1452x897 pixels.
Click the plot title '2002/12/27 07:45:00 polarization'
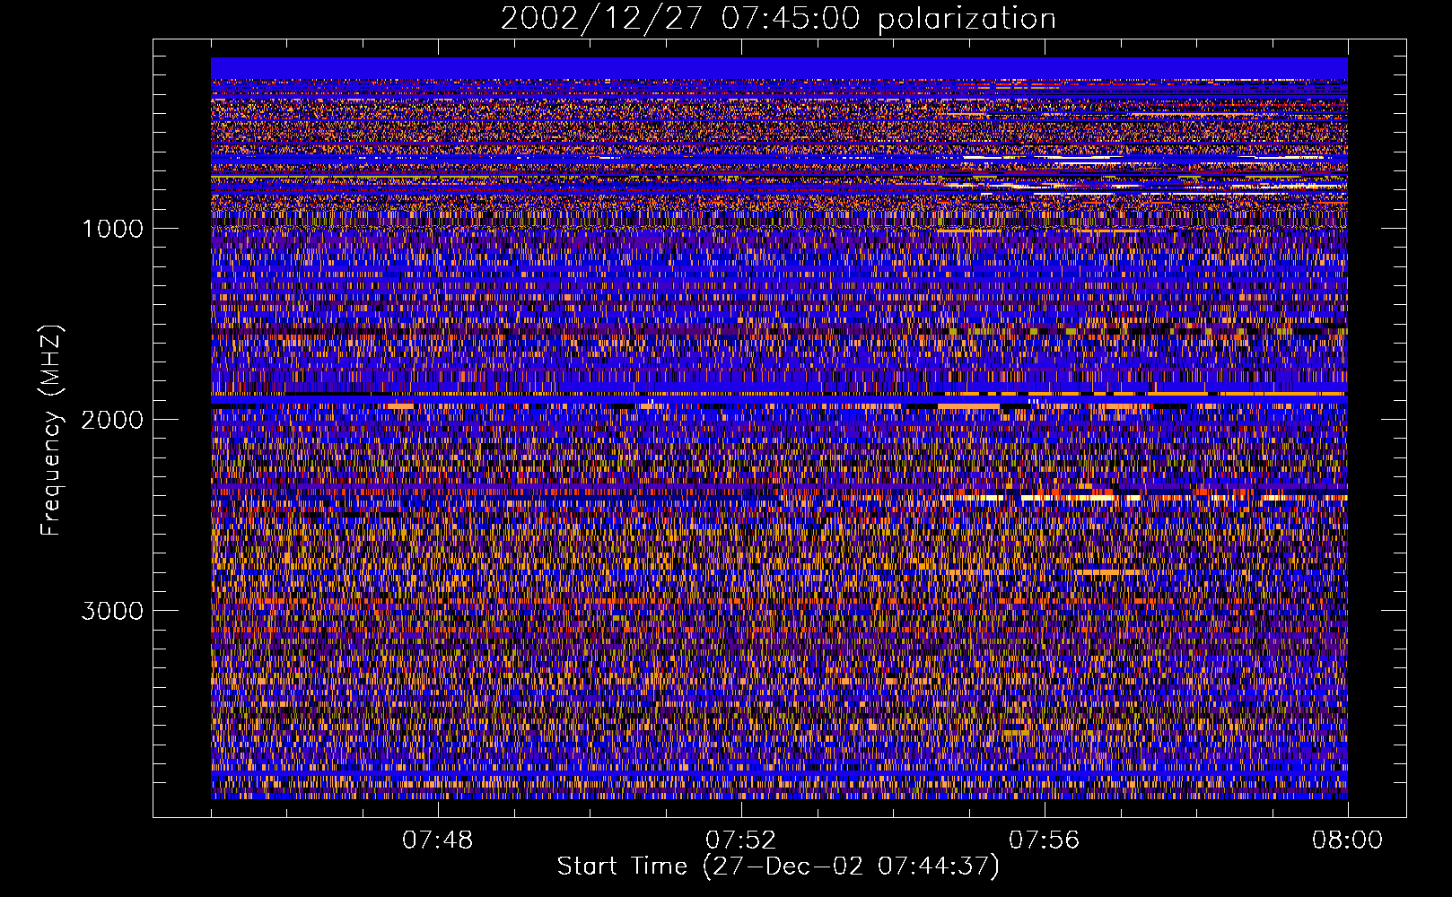(778, 18)
